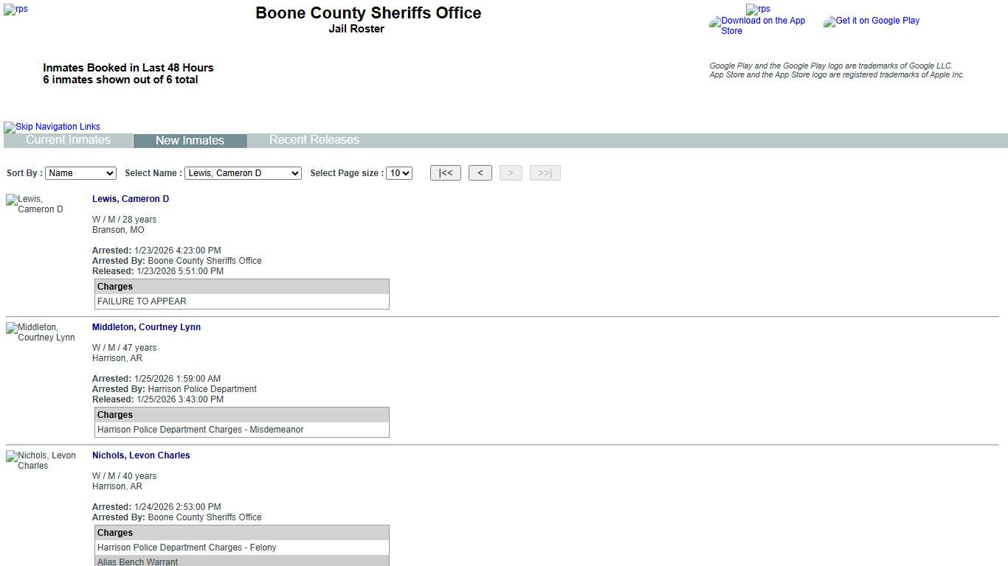Viewport: 1008px width, 566px height.
Task: Click Courtney Lynn Middleton mugshot thumbnail
Action: (x=41, y=332)
